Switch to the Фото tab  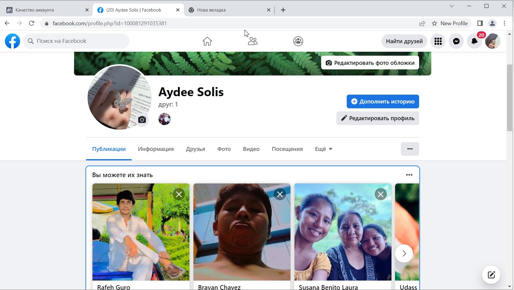pyautogui.click(x=224, y=149)
